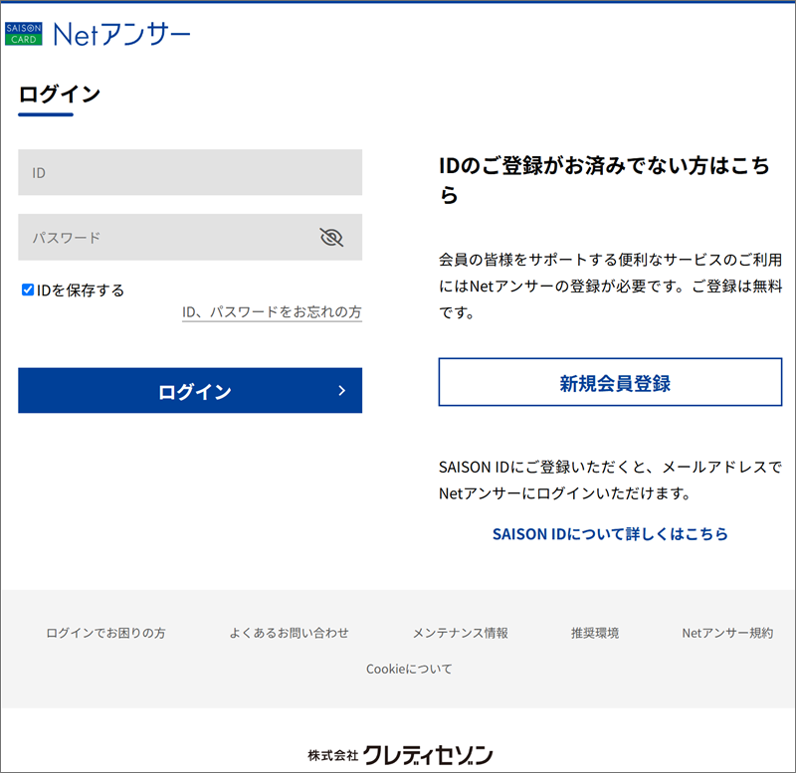Click paragraph starting 会員の皆様をサポートする
796x773 pixels.
click(x=610, y=287)
